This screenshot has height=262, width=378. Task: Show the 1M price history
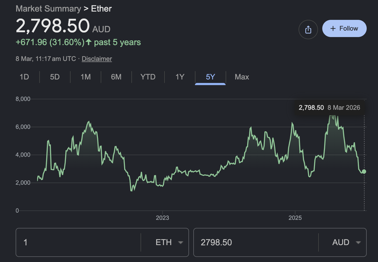coord(86,77)
